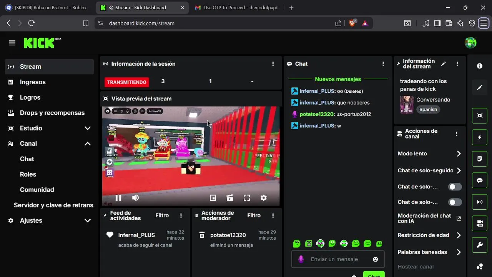
Task: Click the wrench icon in right rail
Action: point(480,245)
